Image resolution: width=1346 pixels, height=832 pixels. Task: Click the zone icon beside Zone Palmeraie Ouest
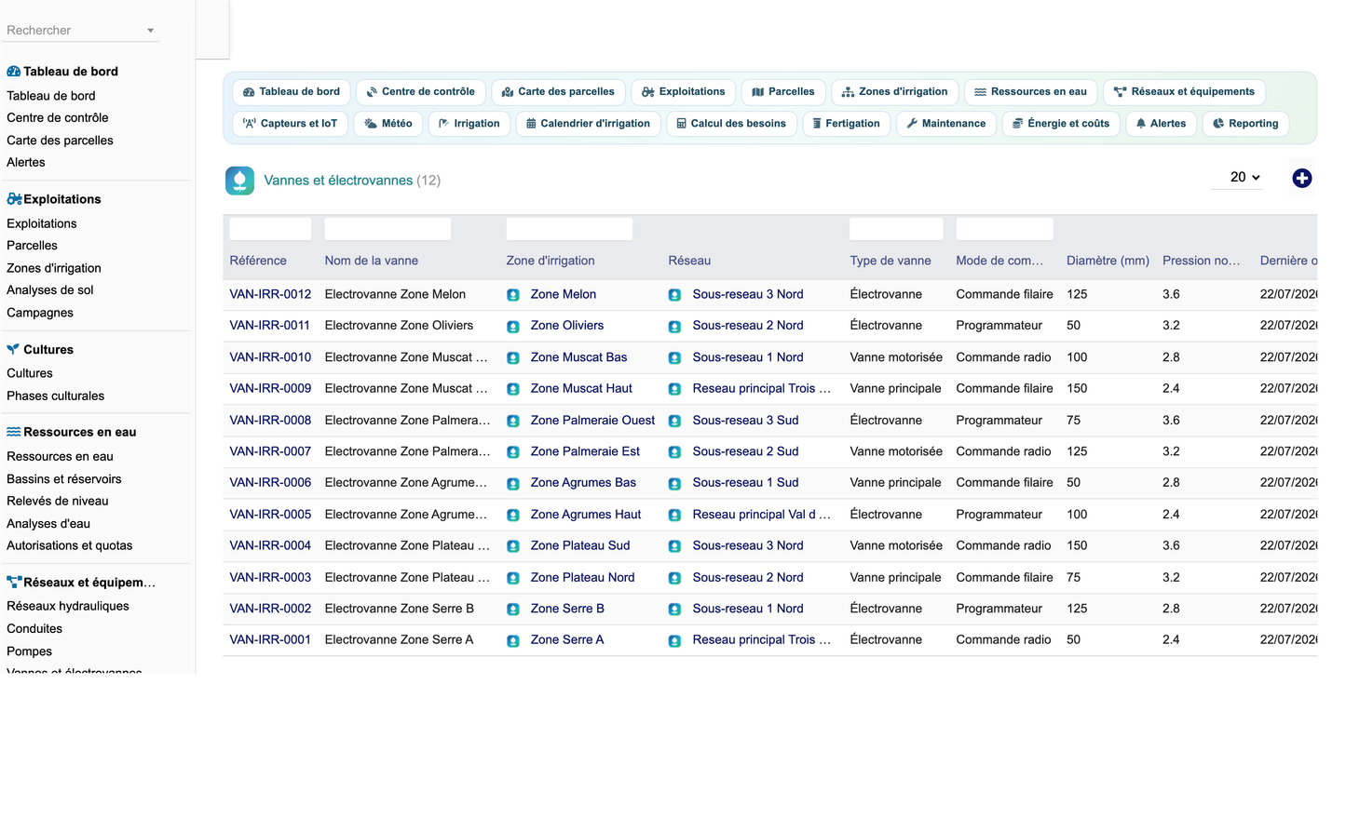pos(513,421)
